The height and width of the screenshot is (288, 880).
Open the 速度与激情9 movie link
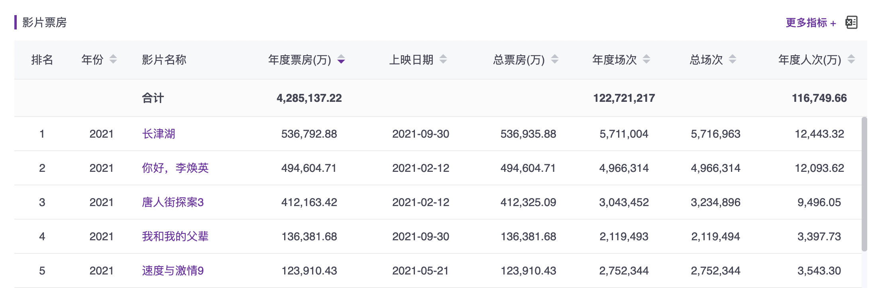click(173, 270)
